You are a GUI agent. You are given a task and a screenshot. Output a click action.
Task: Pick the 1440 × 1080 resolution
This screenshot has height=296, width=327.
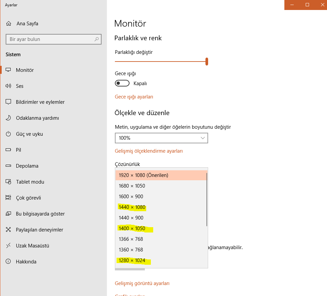pos(161,207)
